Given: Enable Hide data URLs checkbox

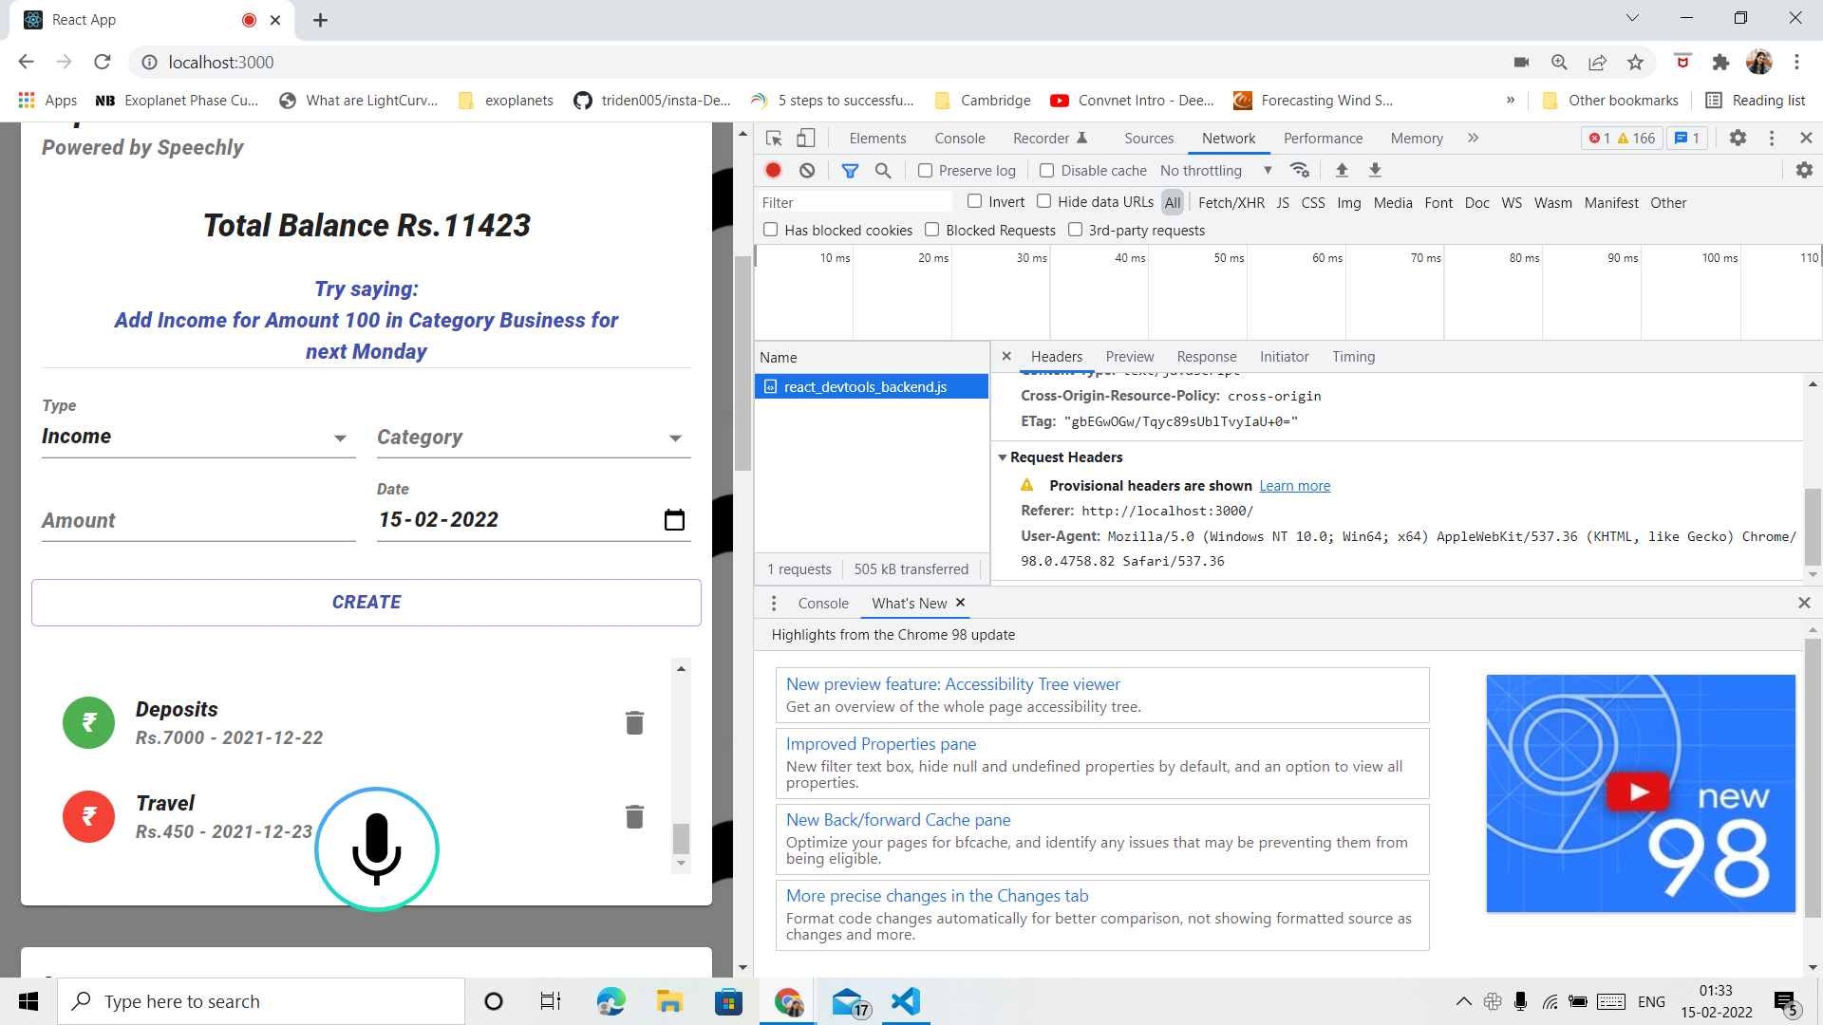Looking at the screenshot, I should pyautogui.click(x=1044, y=201).
